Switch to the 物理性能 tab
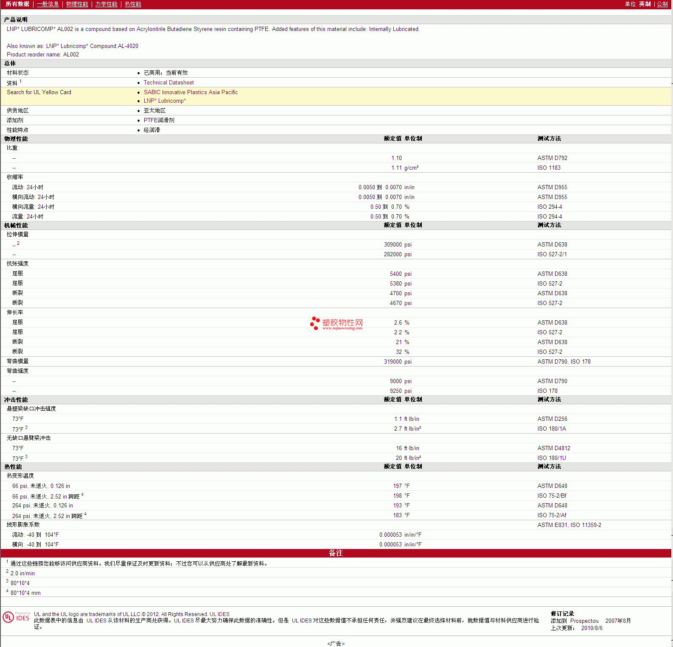The width and height of the screenshot is (673, 647). pos(77,4)
